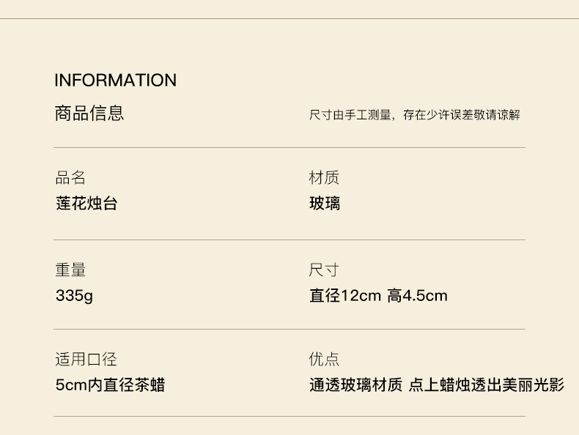
Task: Select the 优点 field label
Action: (324, 359)
